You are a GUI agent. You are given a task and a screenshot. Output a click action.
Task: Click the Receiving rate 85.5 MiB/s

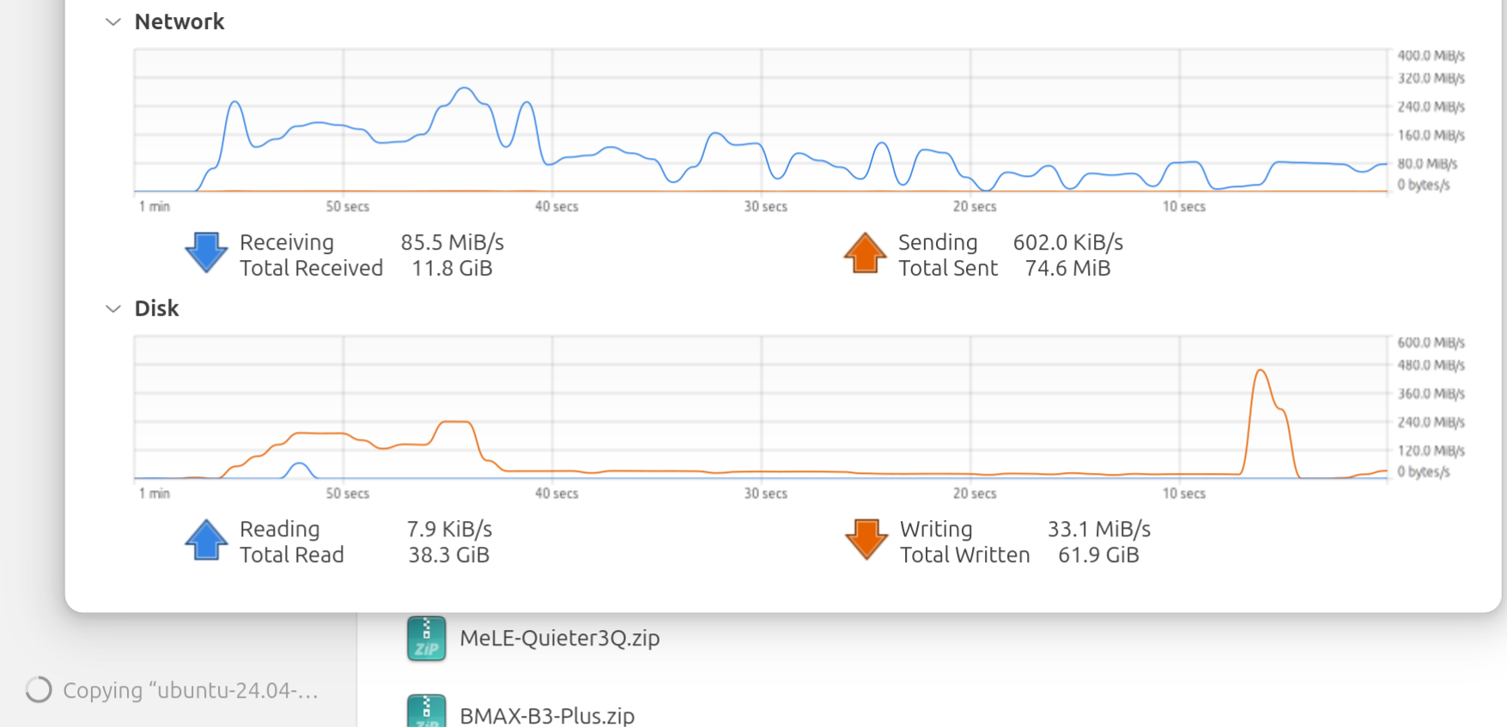tap(452, 242)
